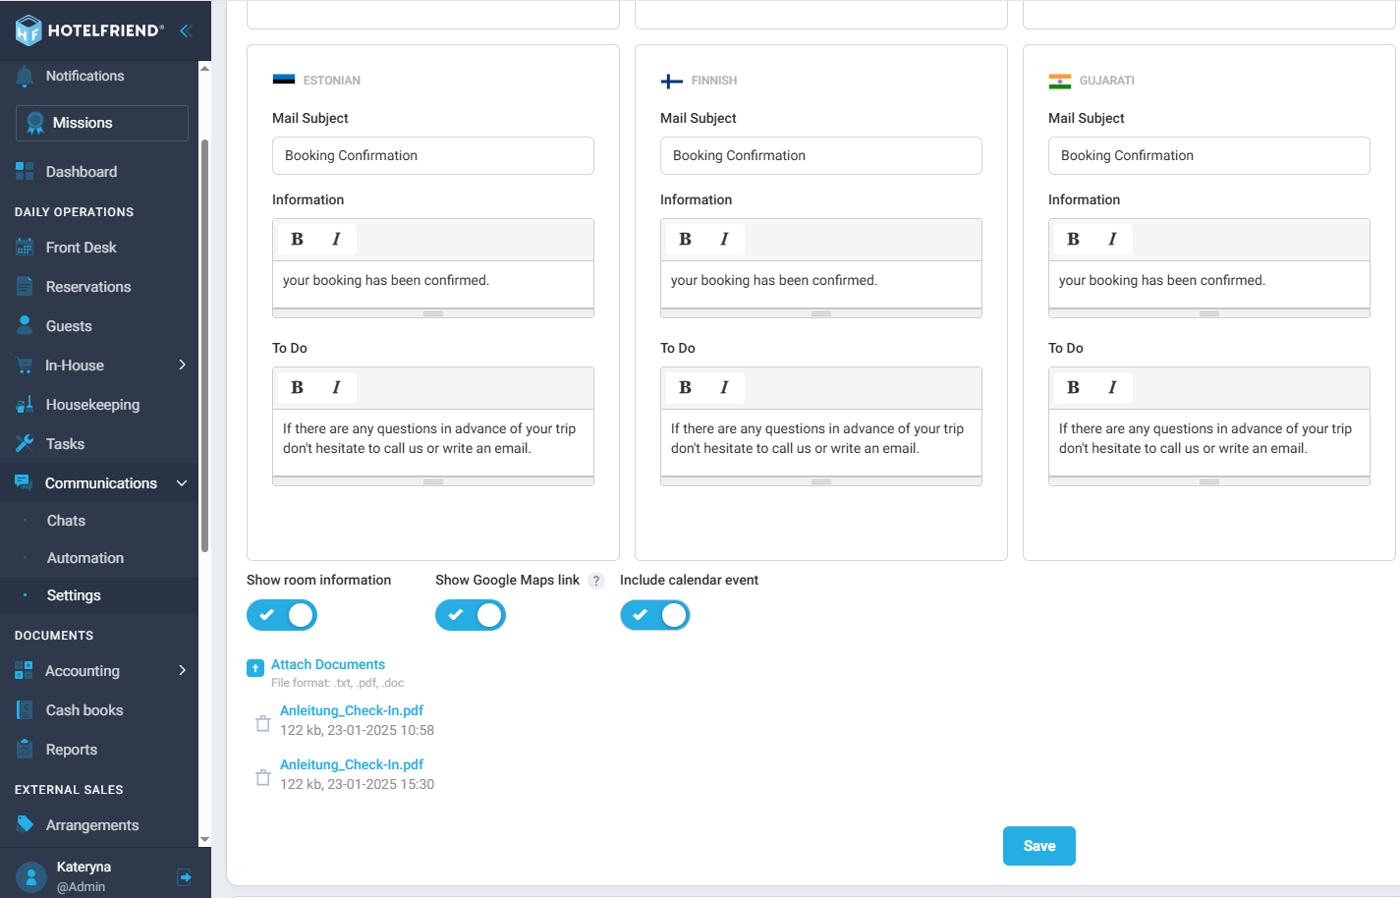Go to the Front Desk page
The width and height of the screenshot is (1400, 898).
tap(81, 248)
